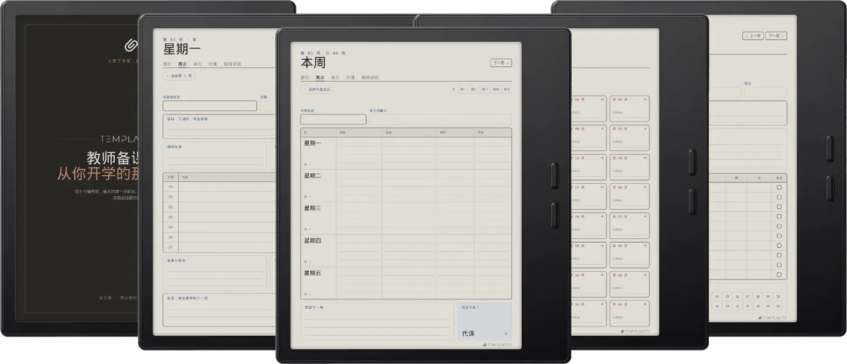
Task: Open week card 第 10 周 arrow
Action: pos(645,129)
